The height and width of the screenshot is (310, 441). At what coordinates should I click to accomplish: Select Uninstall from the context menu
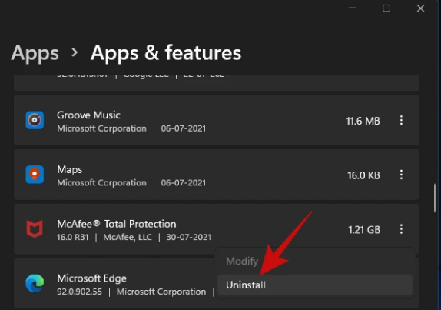pyautogui.click(x=315, y=285)
